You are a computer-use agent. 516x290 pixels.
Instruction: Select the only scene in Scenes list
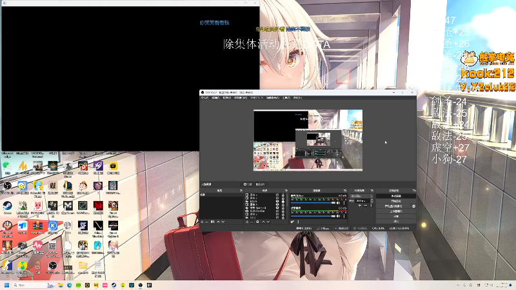(x=221, y=195)
